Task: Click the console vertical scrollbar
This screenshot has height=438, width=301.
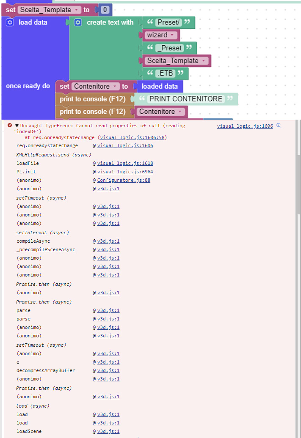Action: 298,184
